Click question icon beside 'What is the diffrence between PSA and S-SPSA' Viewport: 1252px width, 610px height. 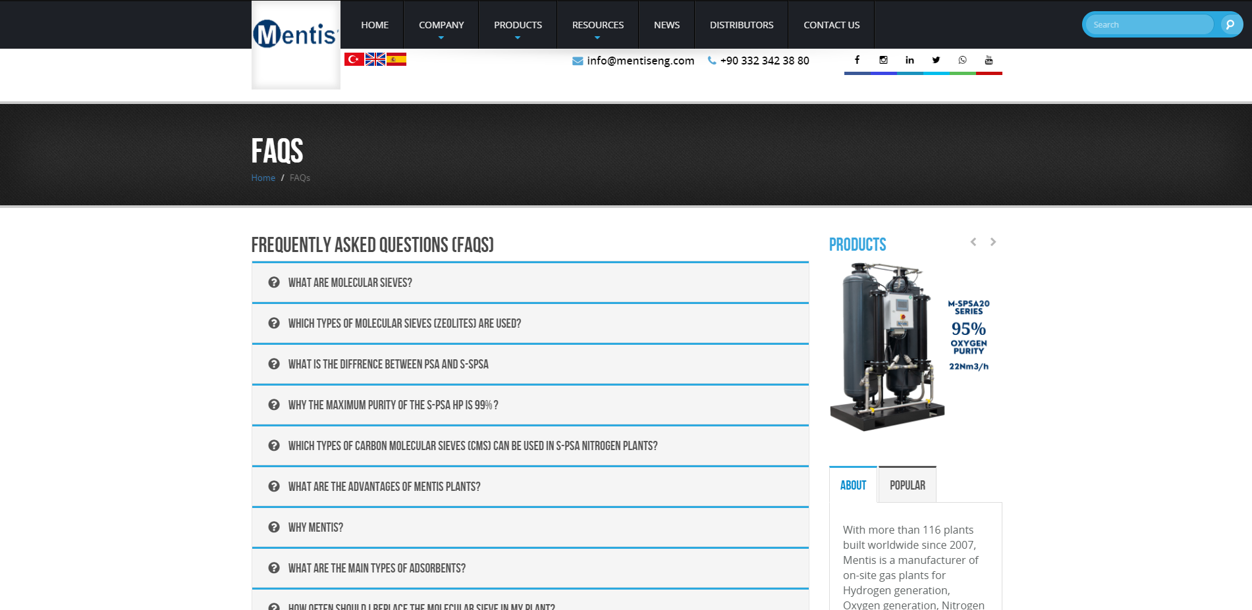[274, 364]
